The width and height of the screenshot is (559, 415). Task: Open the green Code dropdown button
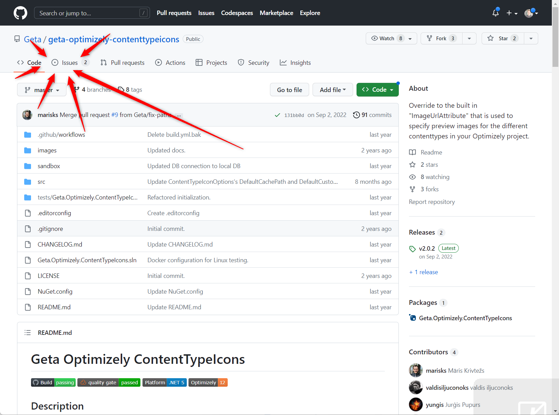click(377, 90)
